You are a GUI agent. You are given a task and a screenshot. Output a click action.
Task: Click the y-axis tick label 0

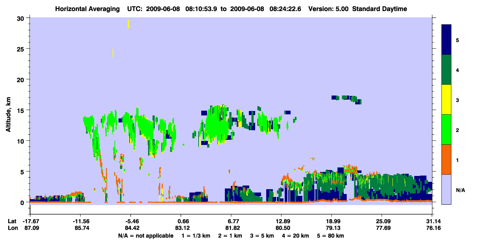(x=23, y=202)
